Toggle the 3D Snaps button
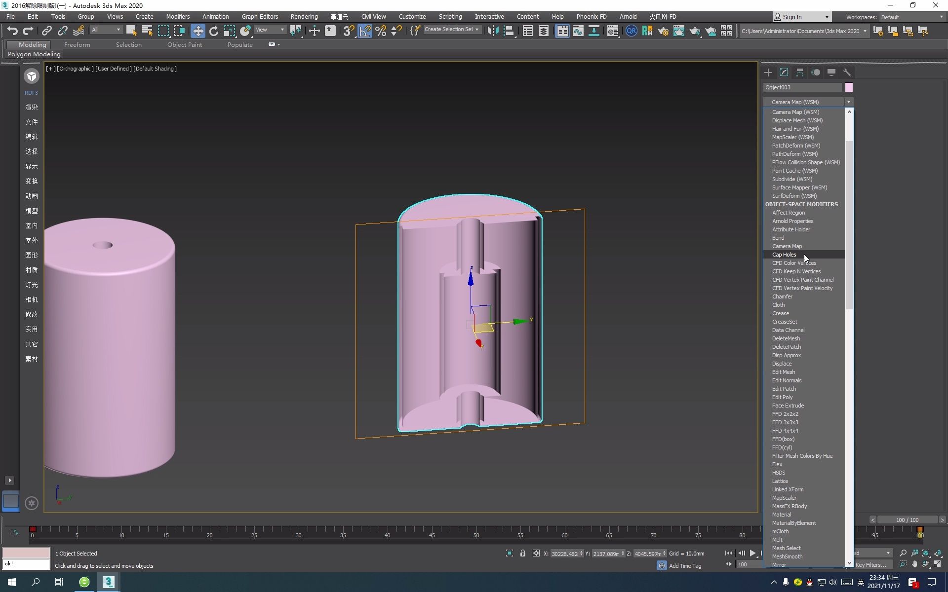Viewport: 948px width, 592px height. coord(349,31)
